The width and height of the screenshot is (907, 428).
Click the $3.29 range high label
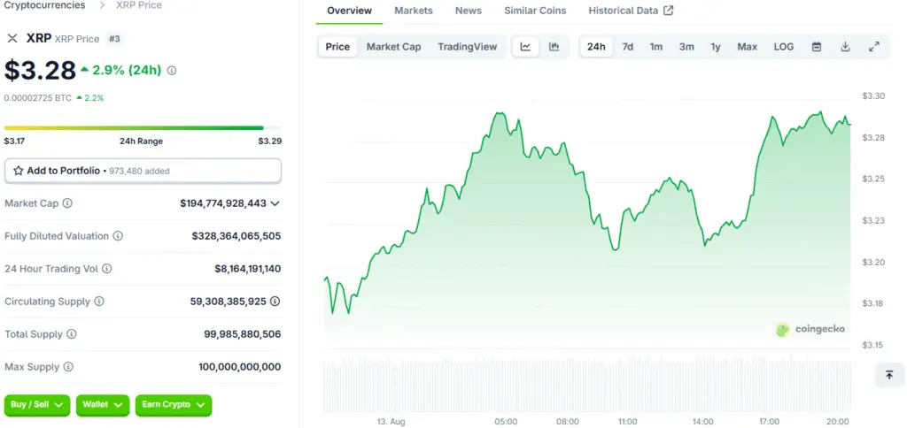click(270, 141)
